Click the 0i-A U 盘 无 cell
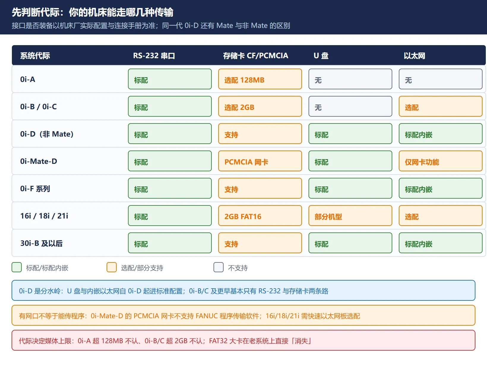This screenshot has height=380, width=487. pos(350,79)
